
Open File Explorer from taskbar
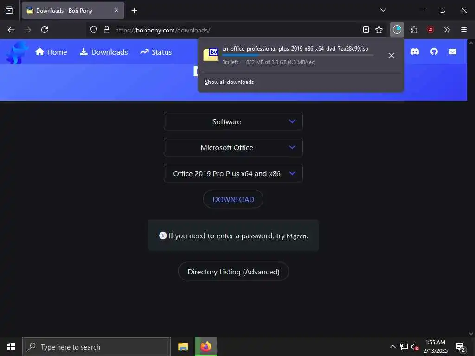[183, 347]
